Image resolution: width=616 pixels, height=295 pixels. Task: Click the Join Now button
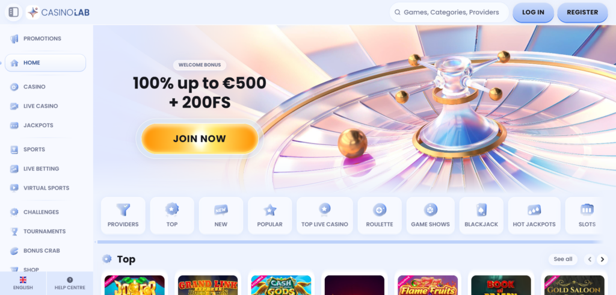(200, 139)
